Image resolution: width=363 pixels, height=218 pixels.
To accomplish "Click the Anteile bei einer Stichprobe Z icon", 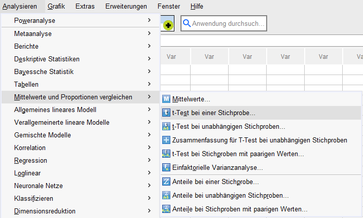I will click(166, 181).
